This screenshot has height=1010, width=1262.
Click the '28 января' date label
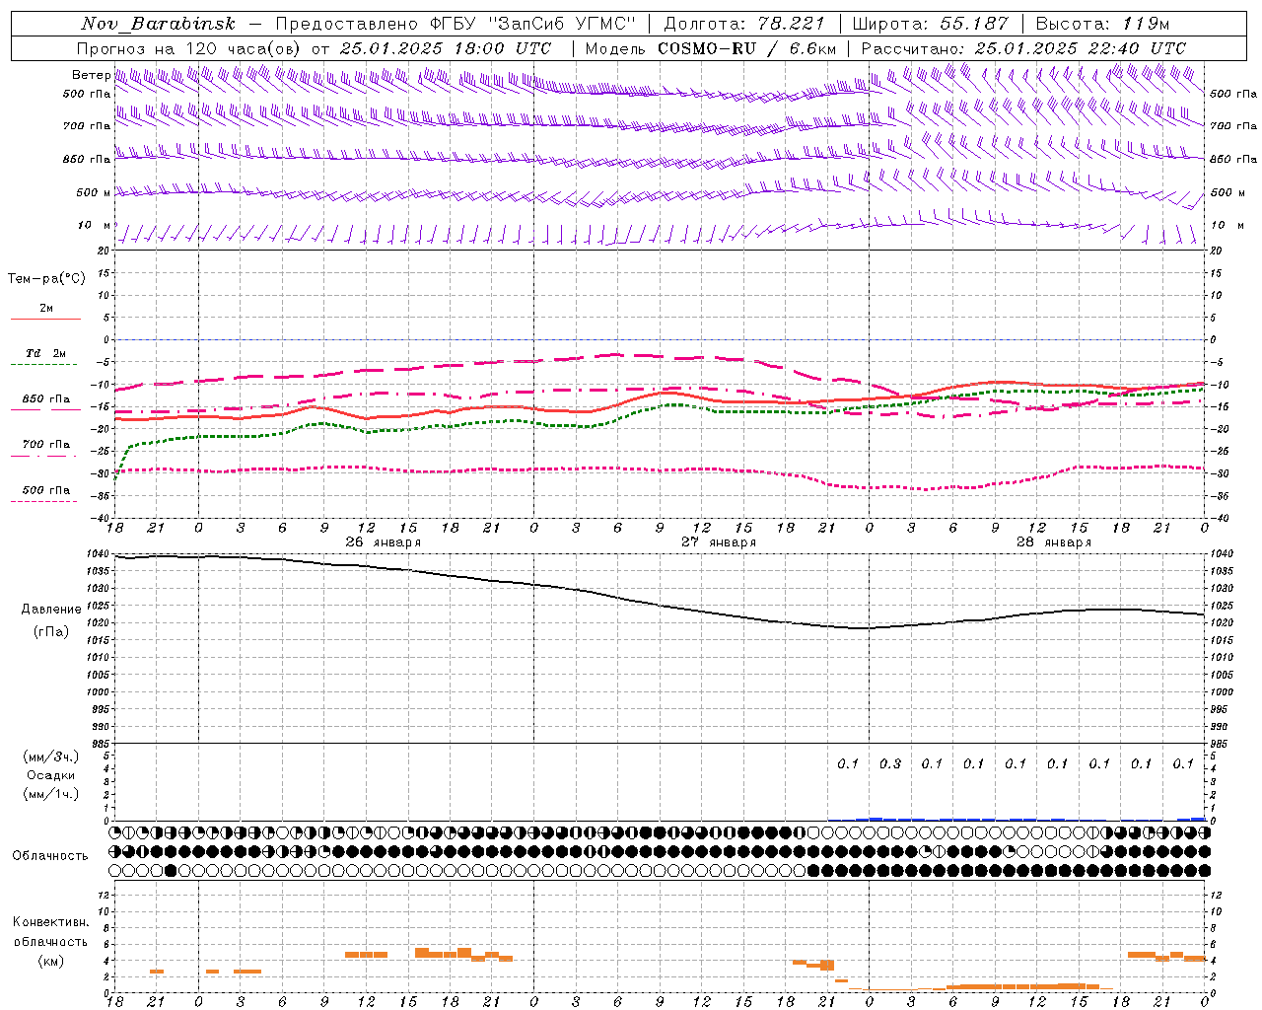pos(1054,542)
